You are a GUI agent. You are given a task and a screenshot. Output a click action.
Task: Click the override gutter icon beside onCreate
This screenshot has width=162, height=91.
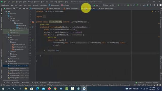[x=33, y=27]
